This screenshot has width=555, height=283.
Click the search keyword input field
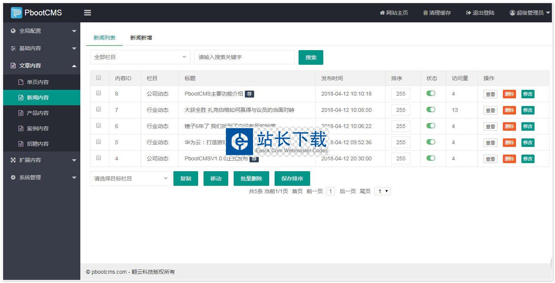point(244,57)
